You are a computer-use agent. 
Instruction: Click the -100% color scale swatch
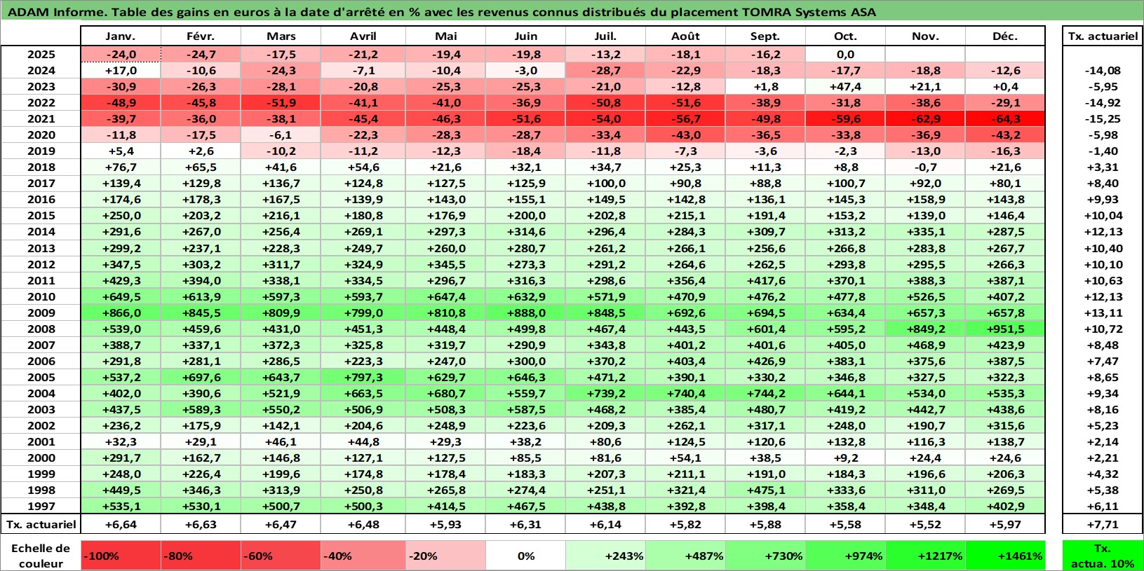coord(121,556)
